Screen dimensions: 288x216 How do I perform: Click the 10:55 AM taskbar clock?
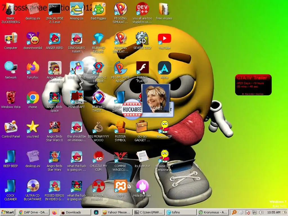tap(274, 212)
